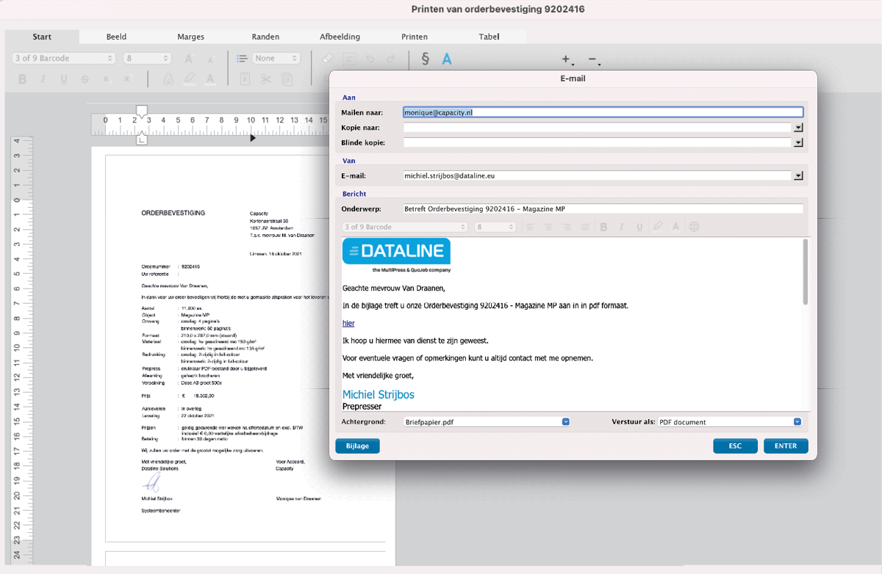The width and height of the screenshot is (882, 574).
Task: Open the list style None dropdown
Action: click(x=276, y=58)
